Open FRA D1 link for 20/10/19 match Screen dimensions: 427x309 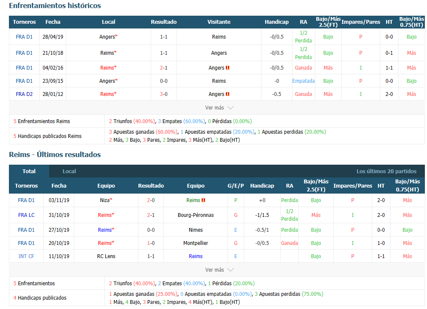(x=26, y=243)
